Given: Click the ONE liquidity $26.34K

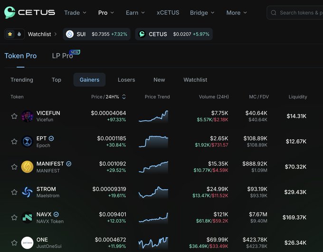Looking at the screenshot, I should (295, 242).
